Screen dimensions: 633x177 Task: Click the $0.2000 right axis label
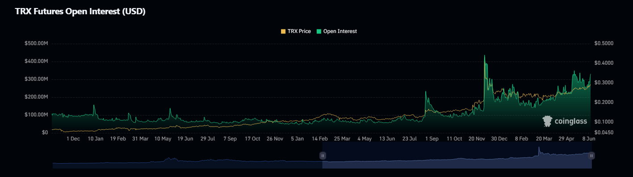tap(604, 102)
